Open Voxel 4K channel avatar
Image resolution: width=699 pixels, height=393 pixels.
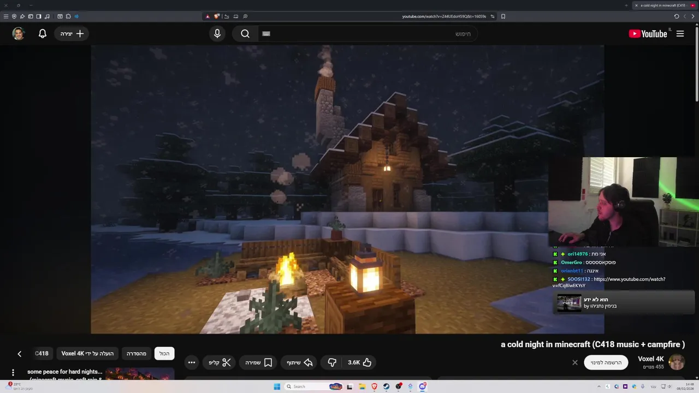tap(677, 362)
